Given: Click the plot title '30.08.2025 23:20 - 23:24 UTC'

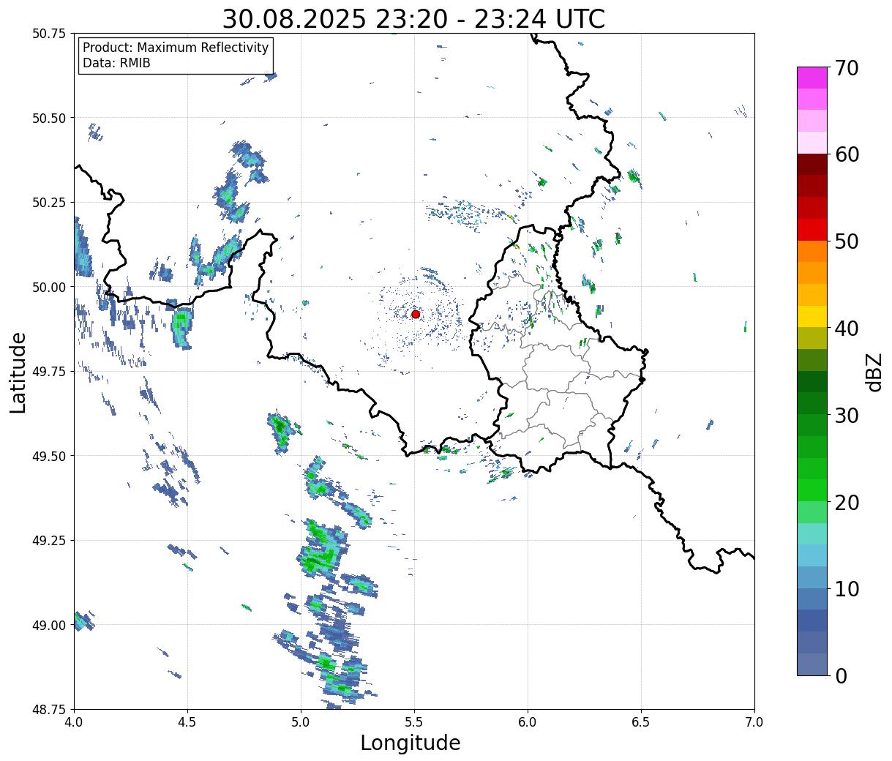Looking at the screenshot, I should coord(413,18).
